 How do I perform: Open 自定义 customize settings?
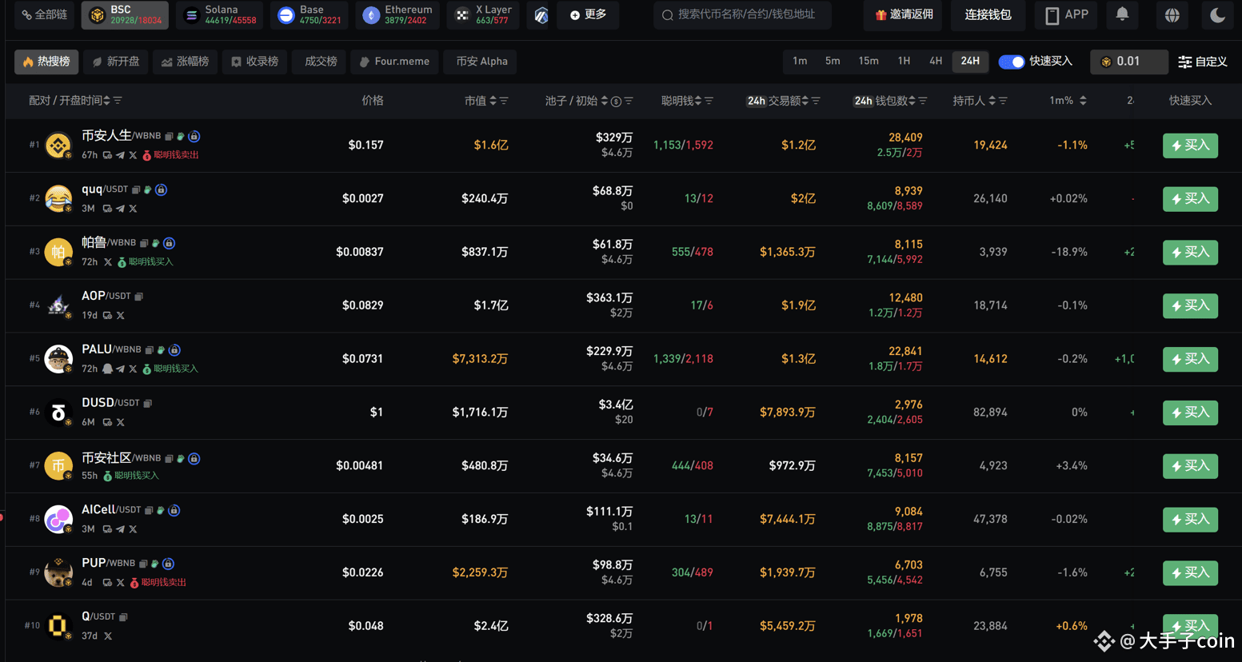click(x=1203, y=62)
